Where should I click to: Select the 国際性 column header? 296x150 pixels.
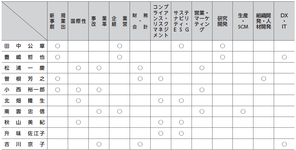(x=78, y=21)
